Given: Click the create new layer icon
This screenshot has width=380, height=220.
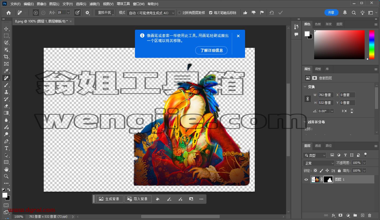Looking at the screenshot, I should click(362, 215).
